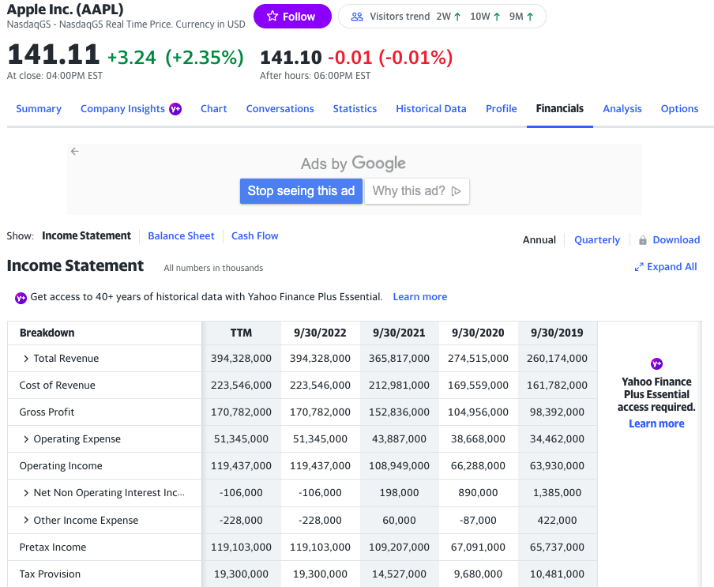The height and width of the screenshot is (587, 714).
Task: Select Annual data view
Action: (539, 240)
